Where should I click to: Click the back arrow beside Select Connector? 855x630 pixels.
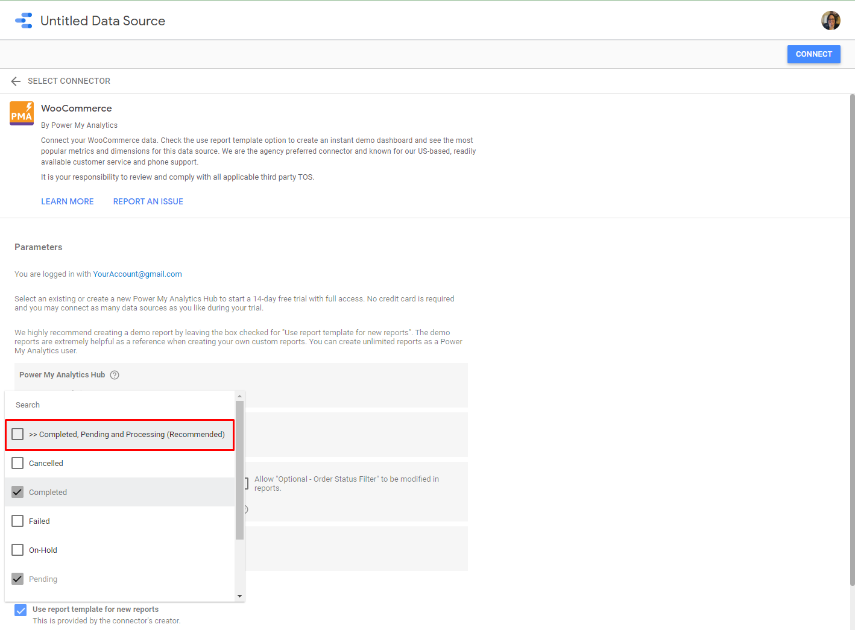(16, 81)
